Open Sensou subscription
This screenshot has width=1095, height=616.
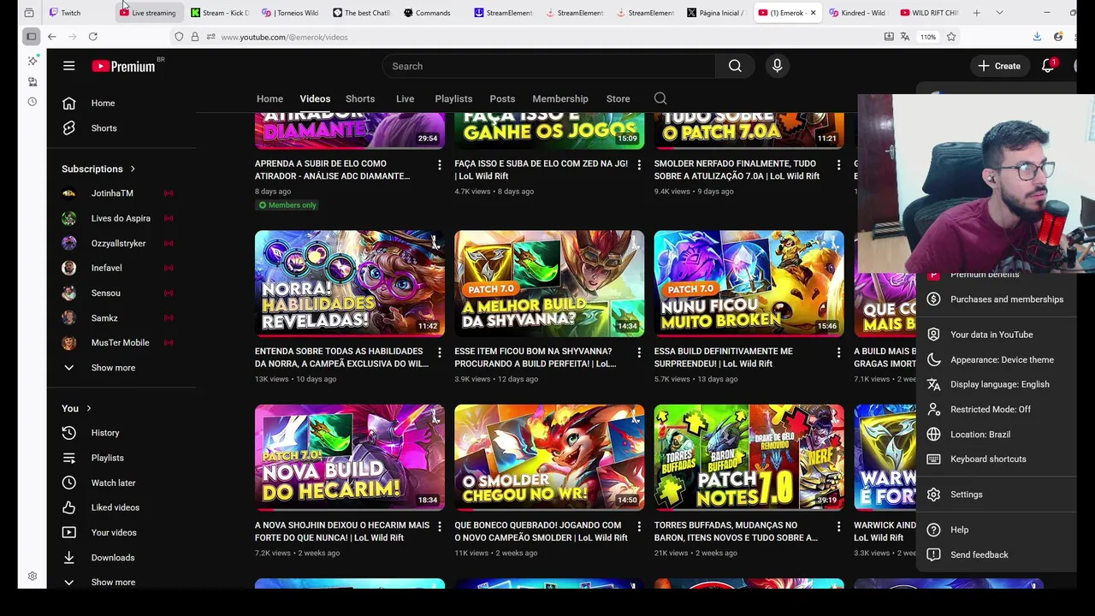pos(121,293)
